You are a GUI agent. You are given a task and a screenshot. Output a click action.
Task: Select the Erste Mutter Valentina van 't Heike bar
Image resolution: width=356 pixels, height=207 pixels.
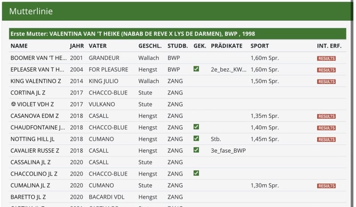(178, 34)
